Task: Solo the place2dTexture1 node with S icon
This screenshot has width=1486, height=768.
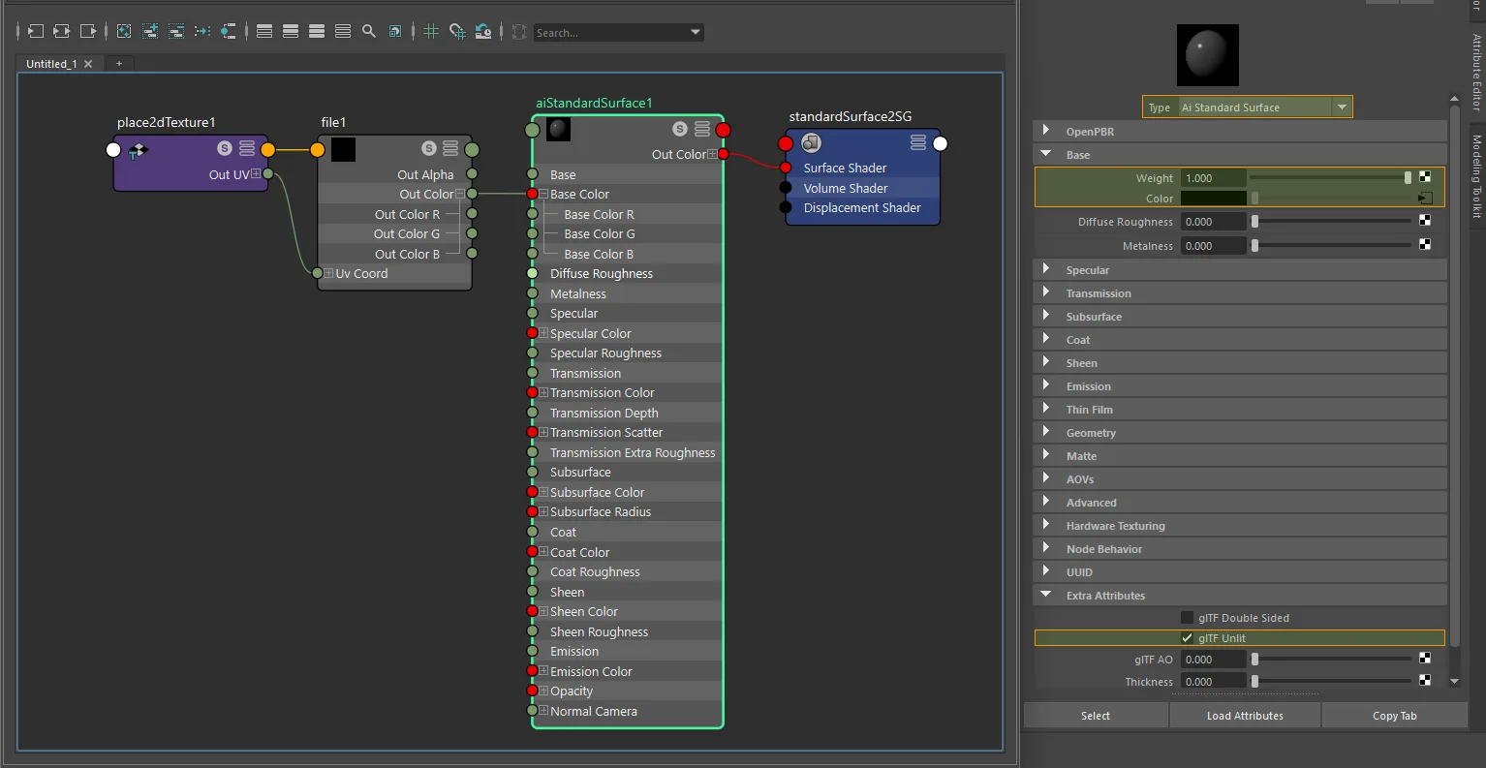Action: point(225,148)
